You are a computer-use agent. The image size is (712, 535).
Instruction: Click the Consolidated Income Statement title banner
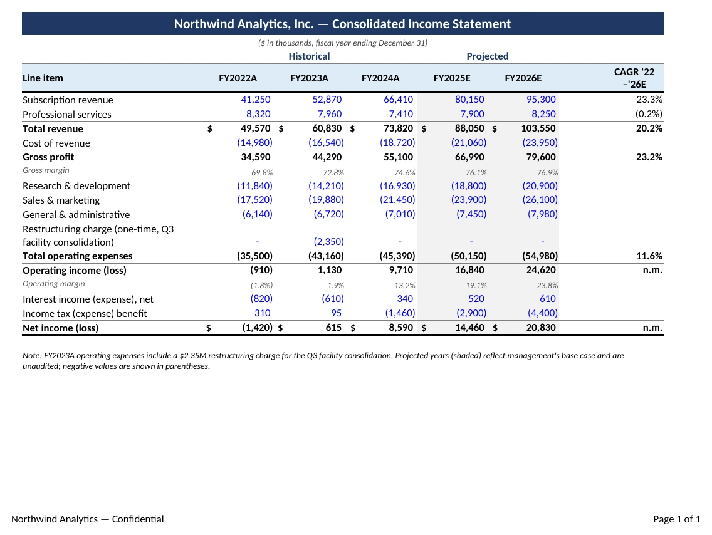(342, 24)
